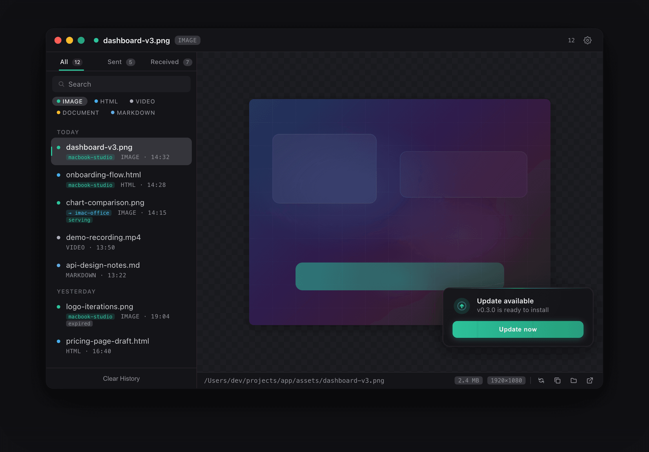This screenshot has width=649, height=452.
Task: Toggle the MARKDOWN filter chip
Action: click(x=133, y=113)
